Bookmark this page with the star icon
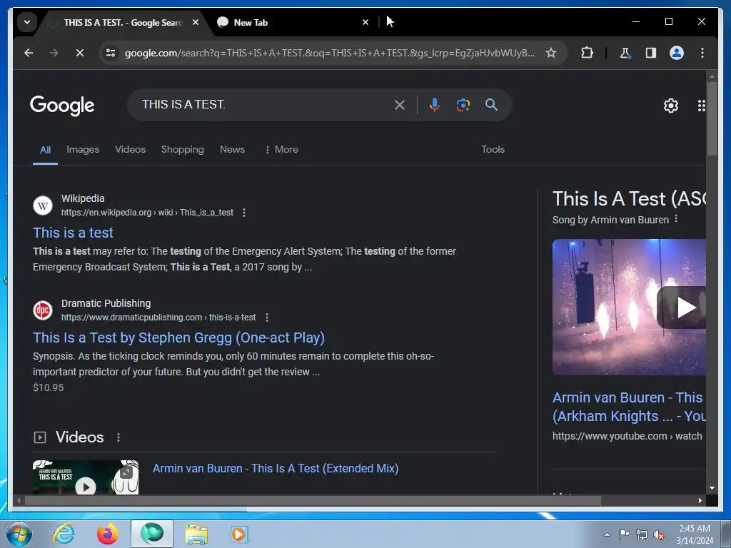This screenshot has width=731, height=548. tap(551, 53)
